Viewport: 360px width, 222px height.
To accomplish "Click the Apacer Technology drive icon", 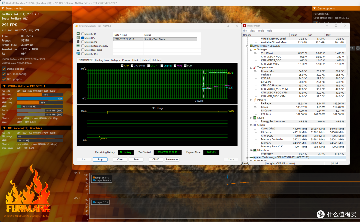I will click(251, 157).
